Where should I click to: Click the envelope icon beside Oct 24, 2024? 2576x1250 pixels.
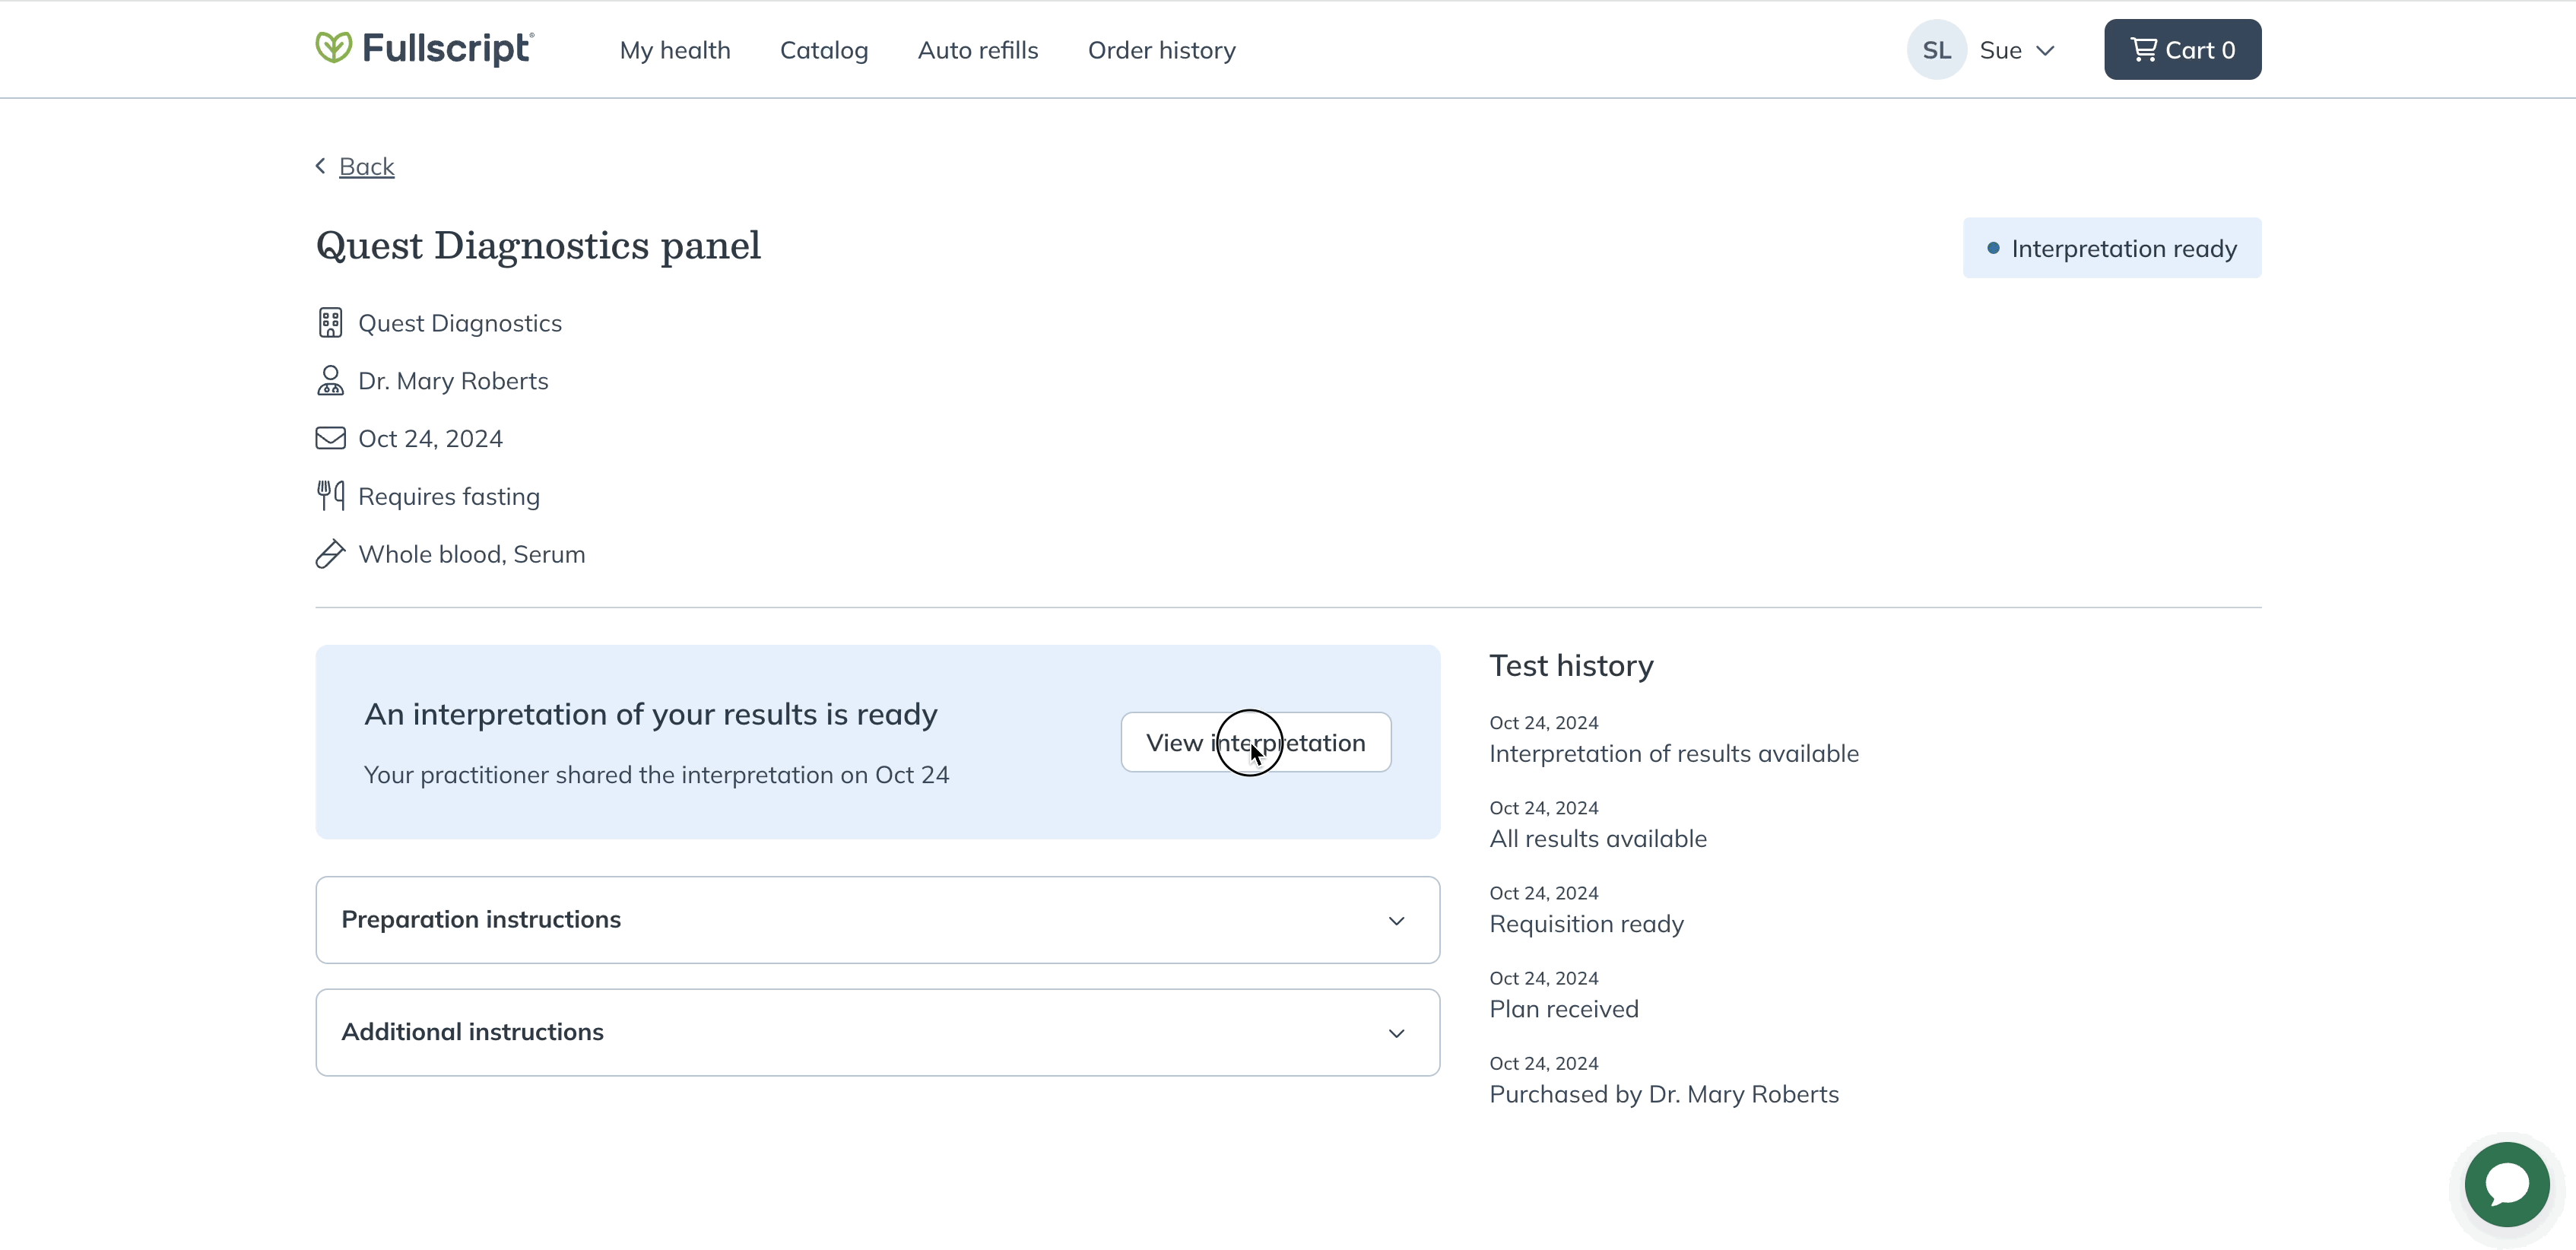pyautogui.click(x=330, y=439)
